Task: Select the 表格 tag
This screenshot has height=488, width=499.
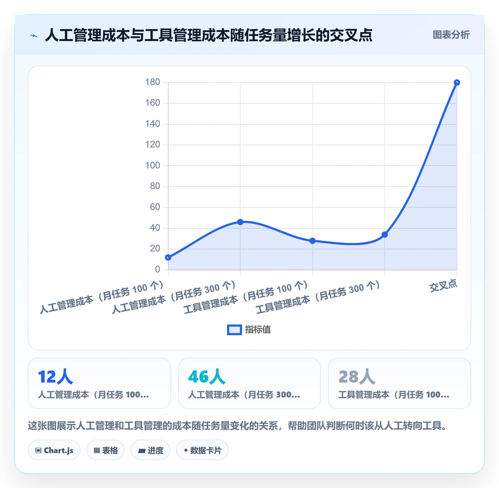Action: (x=106, y=450)
